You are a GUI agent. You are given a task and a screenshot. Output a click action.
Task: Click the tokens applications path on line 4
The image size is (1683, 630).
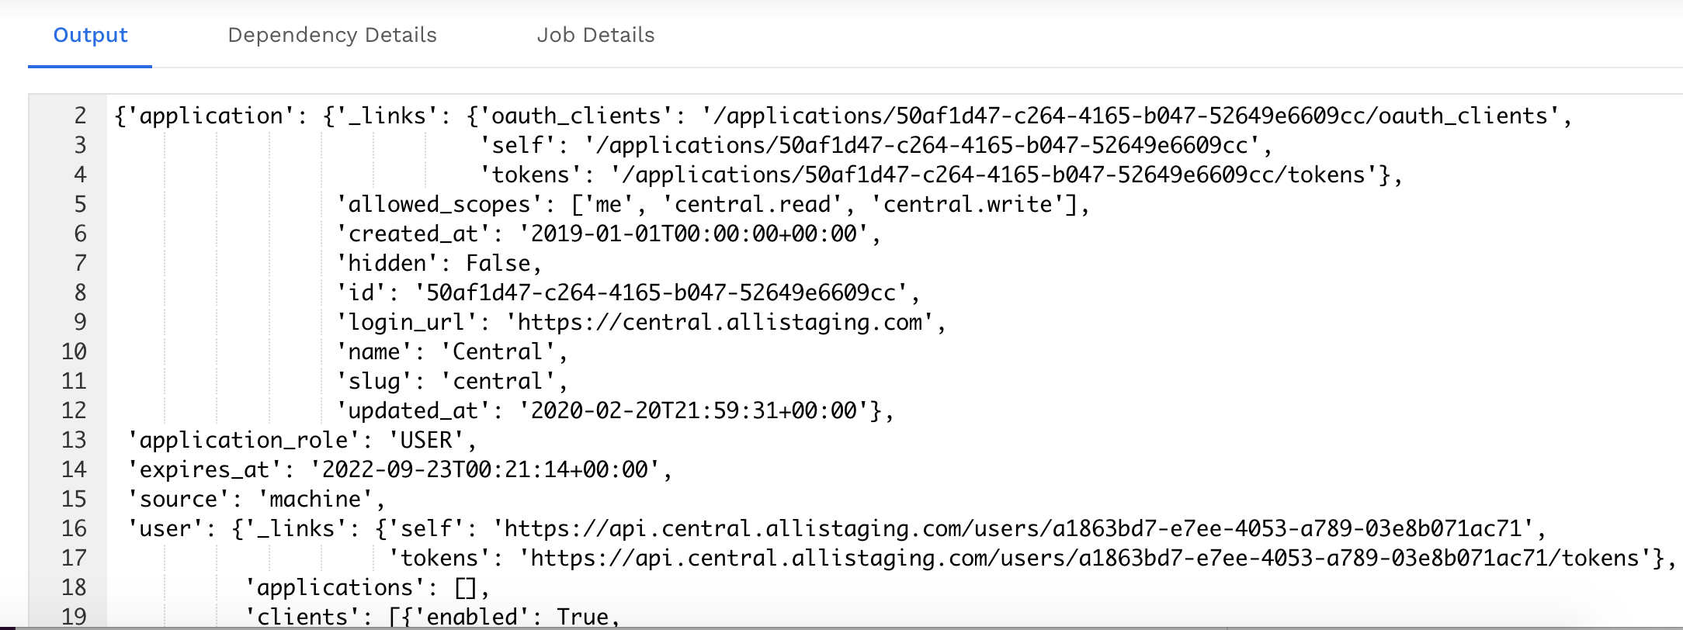955,174
